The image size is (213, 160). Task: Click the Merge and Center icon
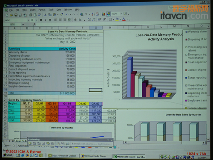(x=69, y=20)
